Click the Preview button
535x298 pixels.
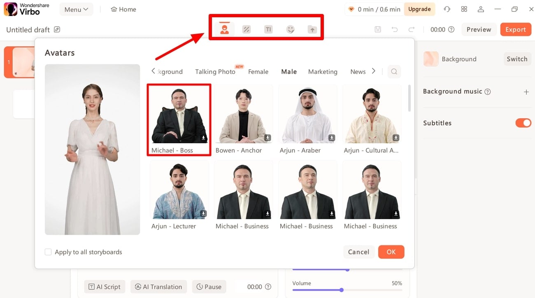click(479, 30)
